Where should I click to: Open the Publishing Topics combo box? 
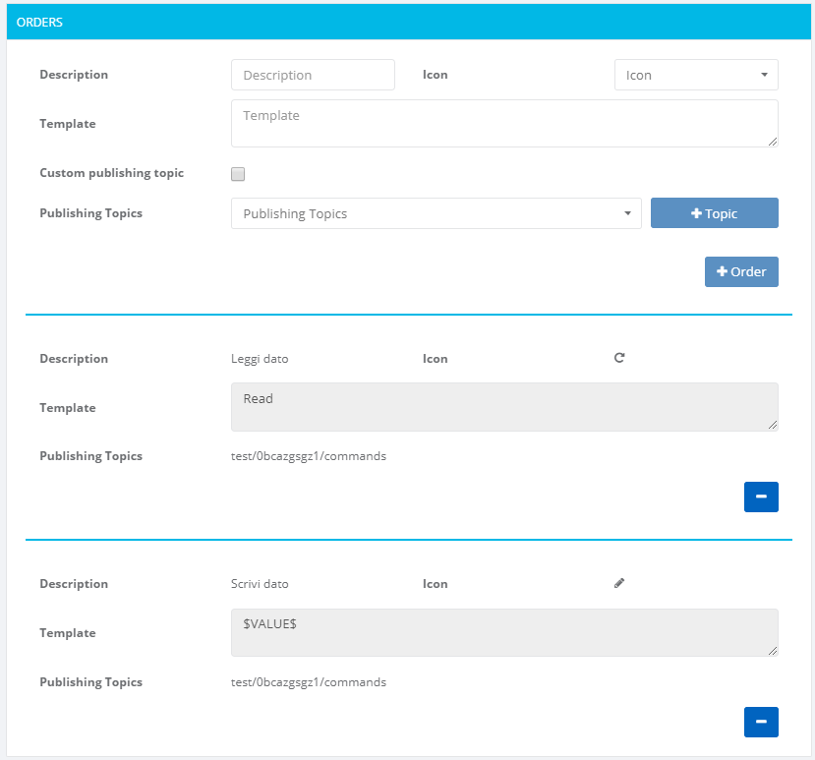[x=436, y=212]
